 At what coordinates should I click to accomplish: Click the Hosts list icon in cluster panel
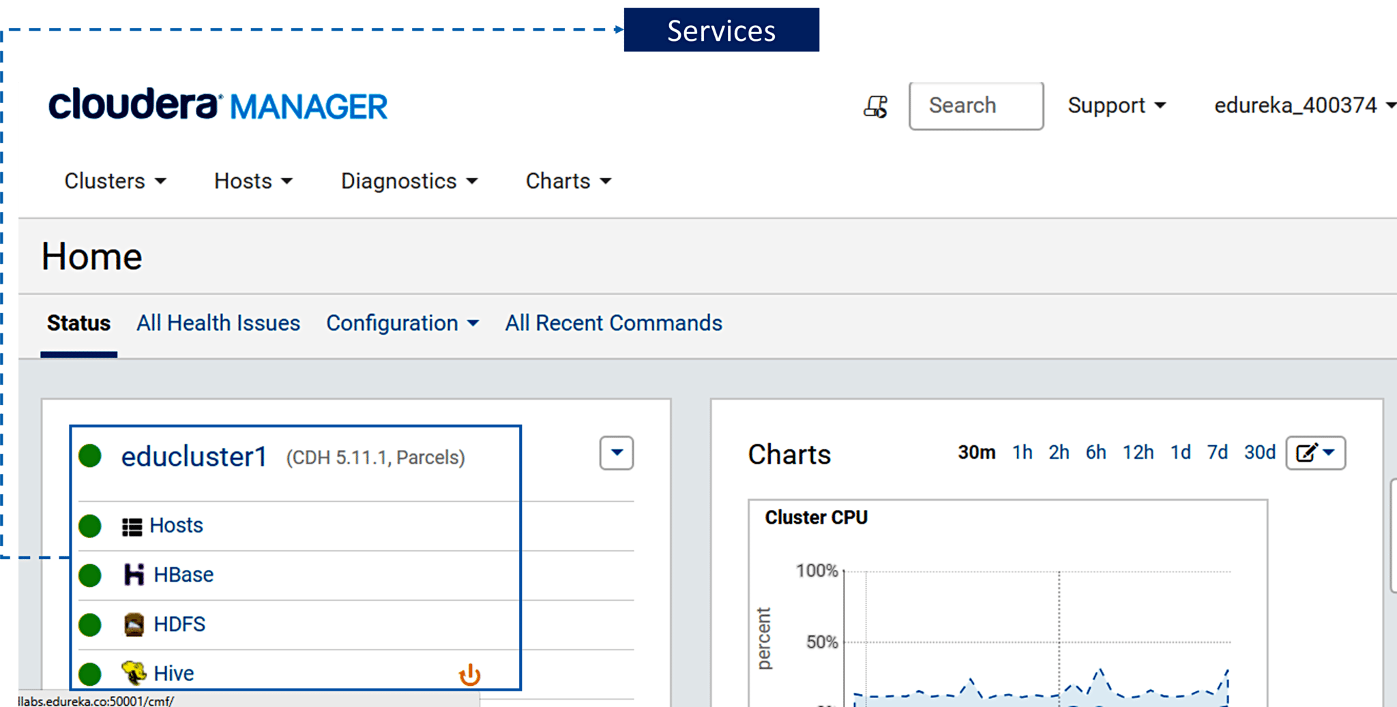(132, 526)
